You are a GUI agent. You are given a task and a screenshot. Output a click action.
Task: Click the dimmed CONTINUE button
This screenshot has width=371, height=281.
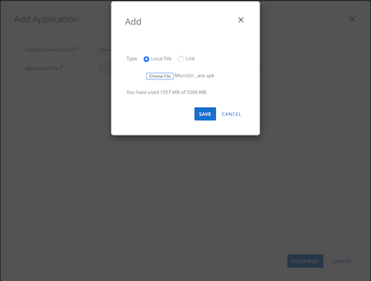pyautogui.click(x=305, y=261)
